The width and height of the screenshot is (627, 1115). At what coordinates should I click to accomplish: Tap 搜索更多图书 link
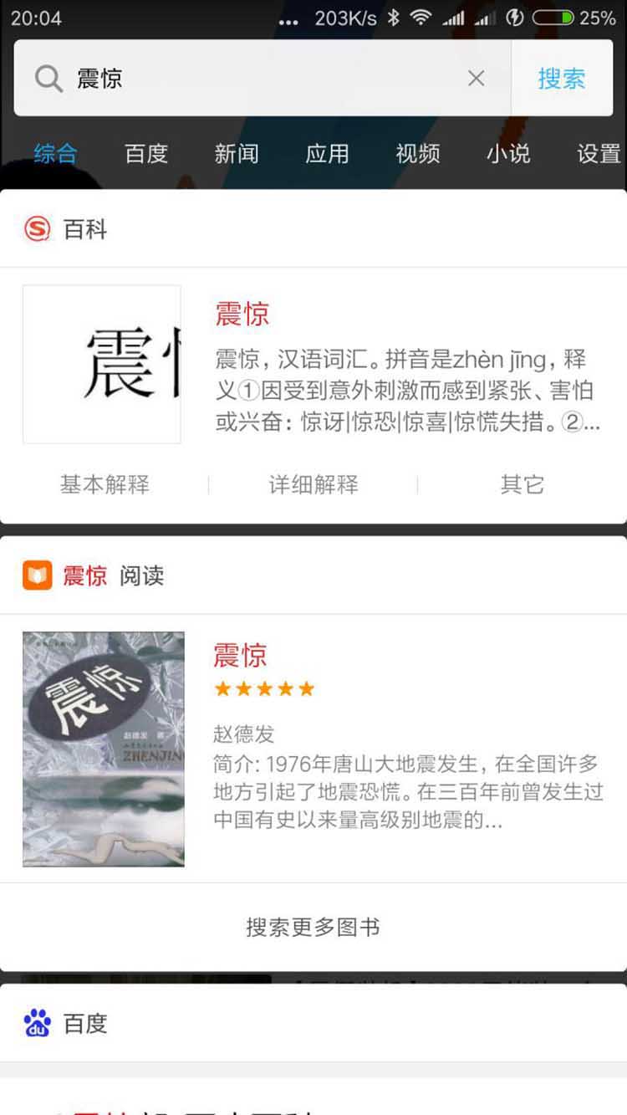[x=313, y=928]
